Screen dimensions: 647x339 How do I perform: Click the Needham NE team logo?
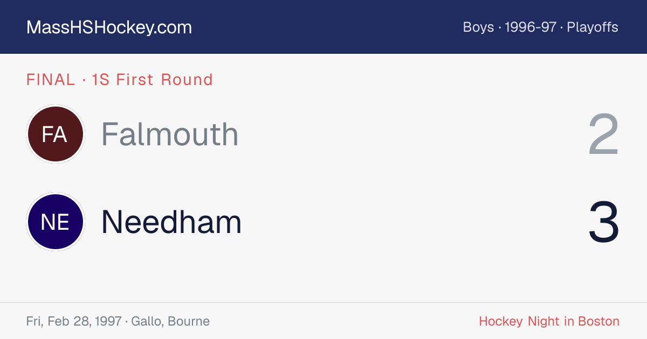coord(55,222)
